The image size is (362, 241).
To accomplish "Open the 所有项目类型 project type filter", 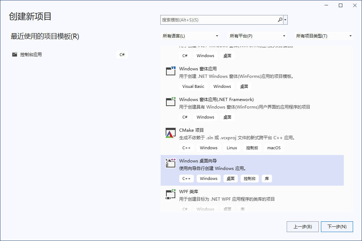I will pyautogui.click(x=323, y=36).
